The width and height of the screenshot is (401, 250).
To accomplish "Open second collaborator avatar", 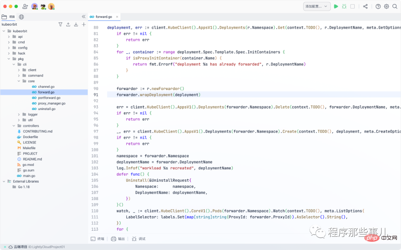I will tap(43, 6).
